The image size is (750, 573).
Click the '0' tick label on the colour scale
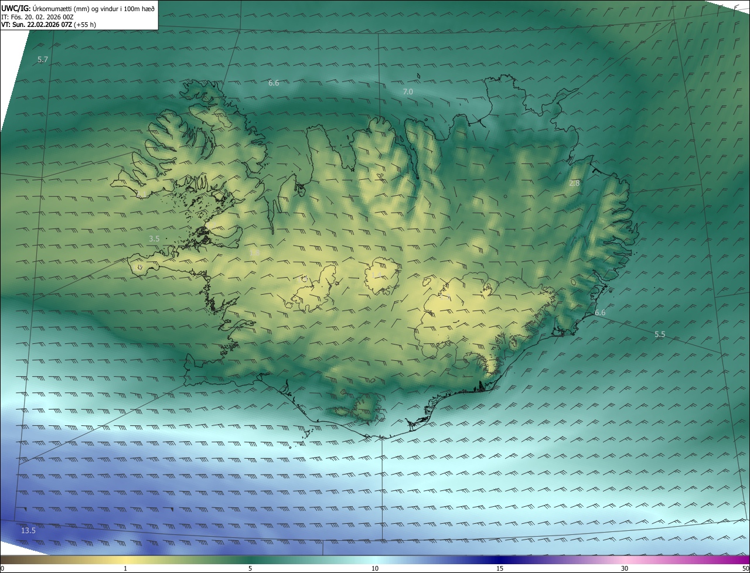coord(2,569)
